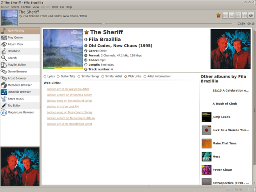
Task: Open the Magnatune Browser
Action: point(20,112)
